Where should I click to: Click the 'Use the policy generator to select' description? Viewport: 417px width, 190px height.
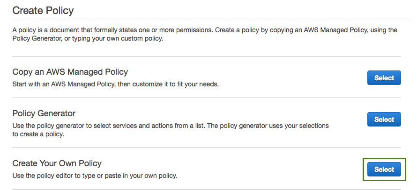(171, 126)
